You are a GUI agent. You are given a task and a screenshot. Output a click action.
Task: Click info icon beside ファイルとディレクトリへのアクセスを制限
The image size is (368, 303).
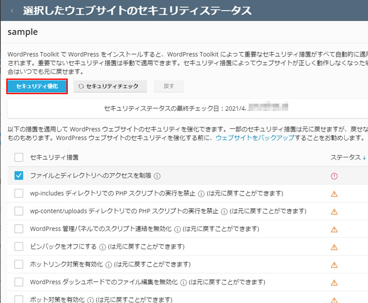click(x=157, y=176)
